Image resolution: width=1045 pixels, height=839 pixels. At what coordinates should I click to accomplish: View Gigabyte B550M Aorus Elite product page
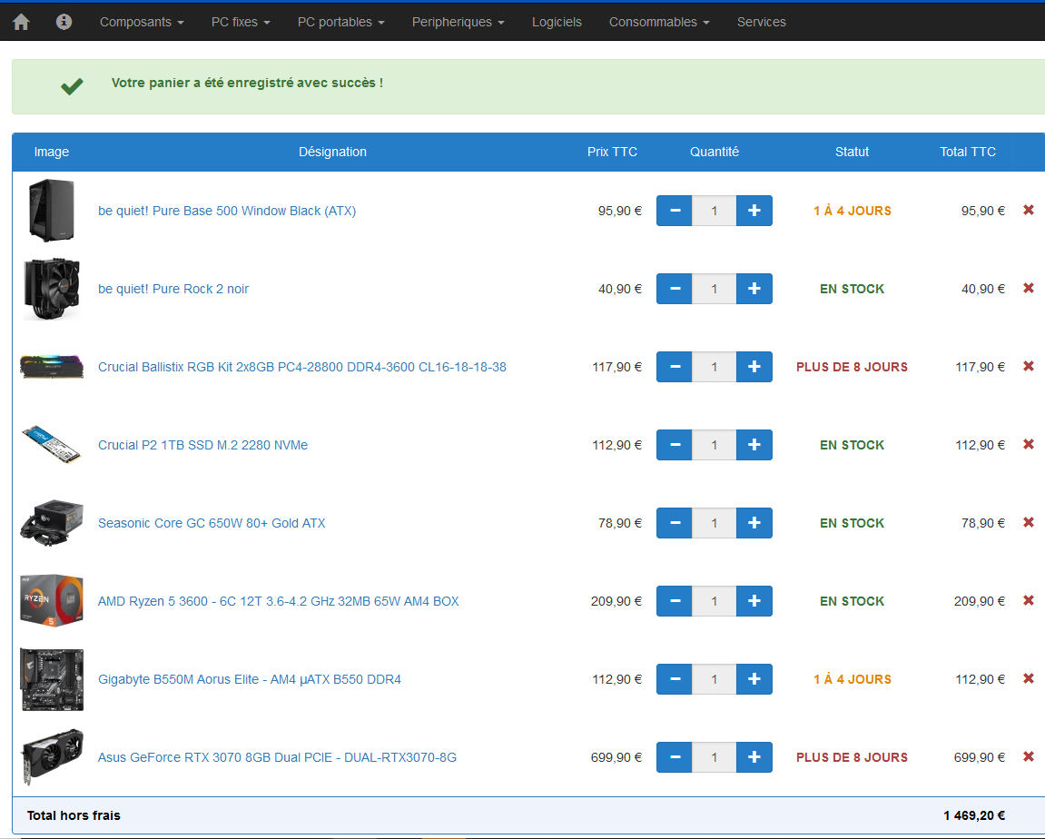click(250, 679)
